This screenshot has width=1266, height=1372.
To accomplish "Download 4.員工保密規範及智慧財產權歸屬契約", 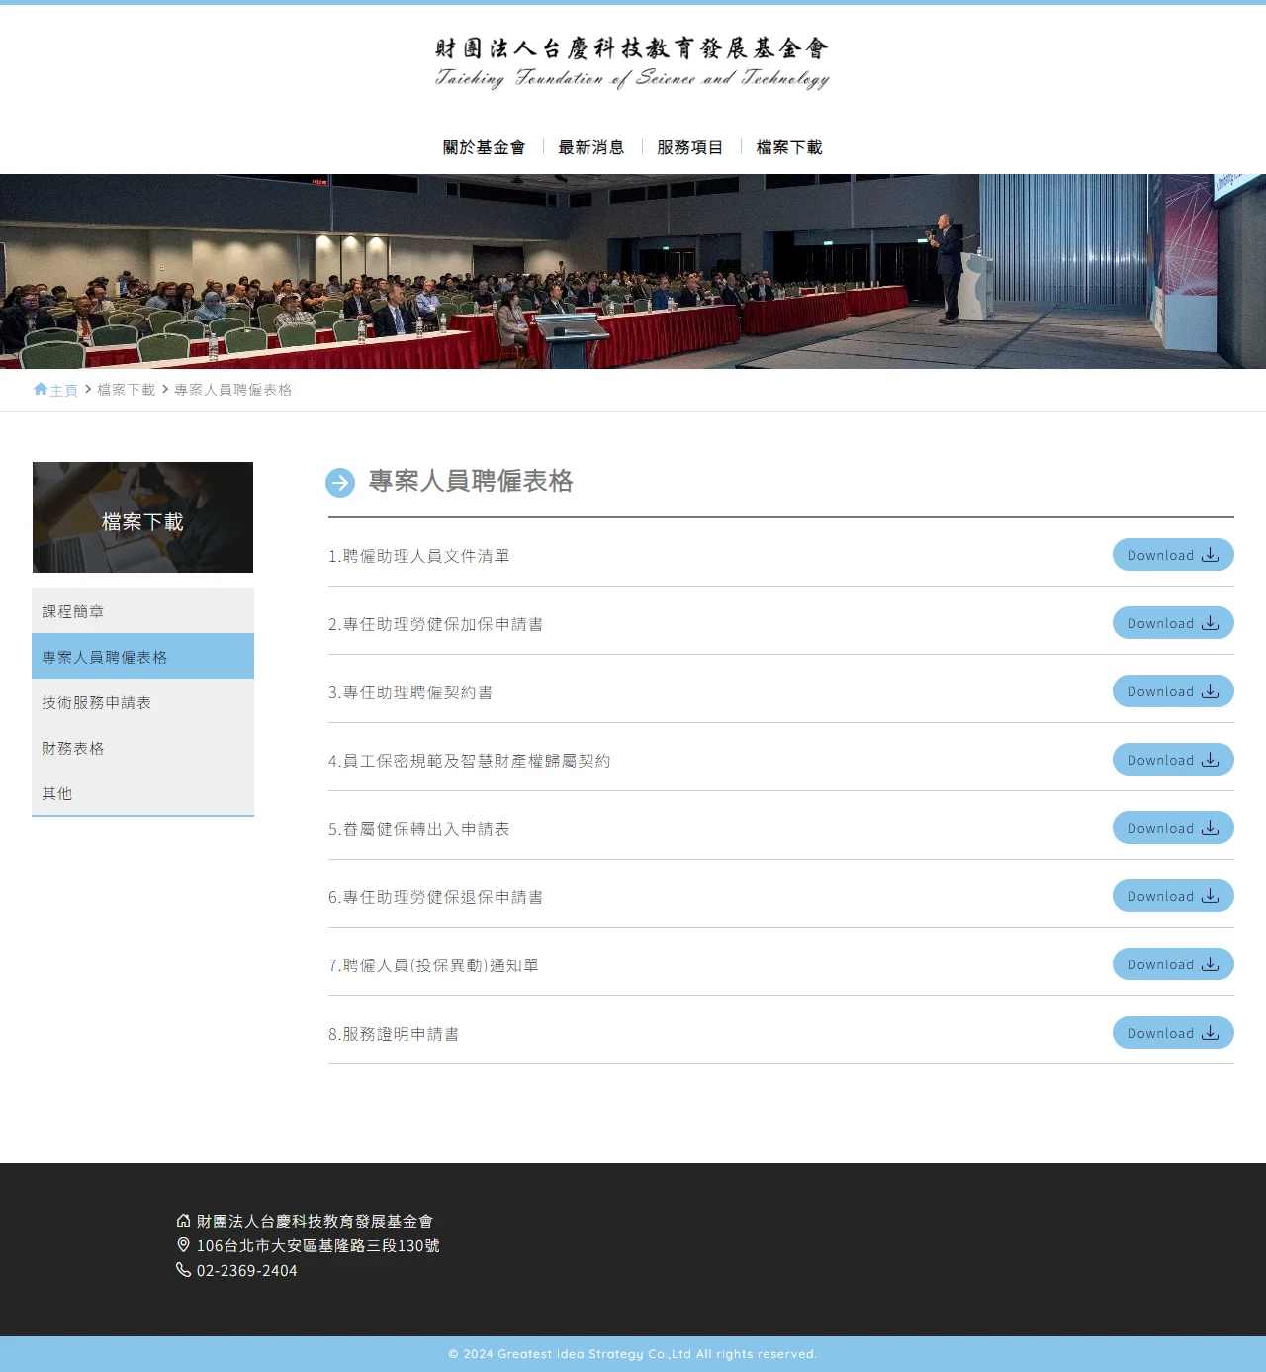I will (1173, 760).
